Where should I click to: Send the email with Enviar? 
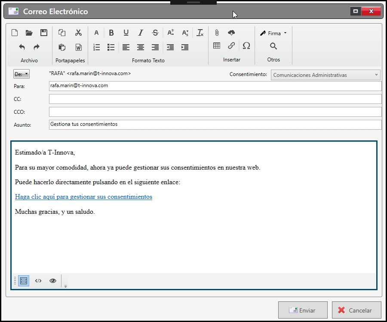pos(303,310)
